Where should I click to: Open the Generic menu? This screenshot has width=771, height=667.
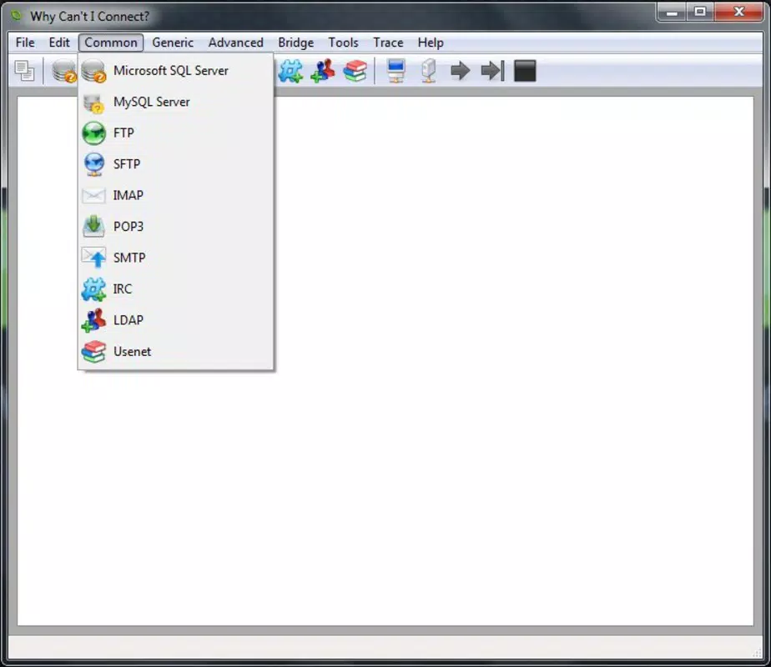click(173, 43)
